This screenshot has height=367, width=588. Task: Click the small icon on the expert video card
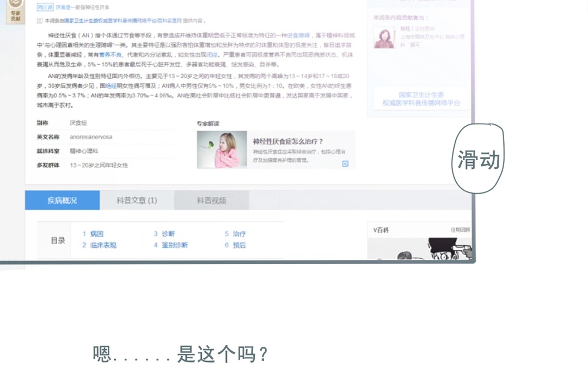tap(345, 164)
